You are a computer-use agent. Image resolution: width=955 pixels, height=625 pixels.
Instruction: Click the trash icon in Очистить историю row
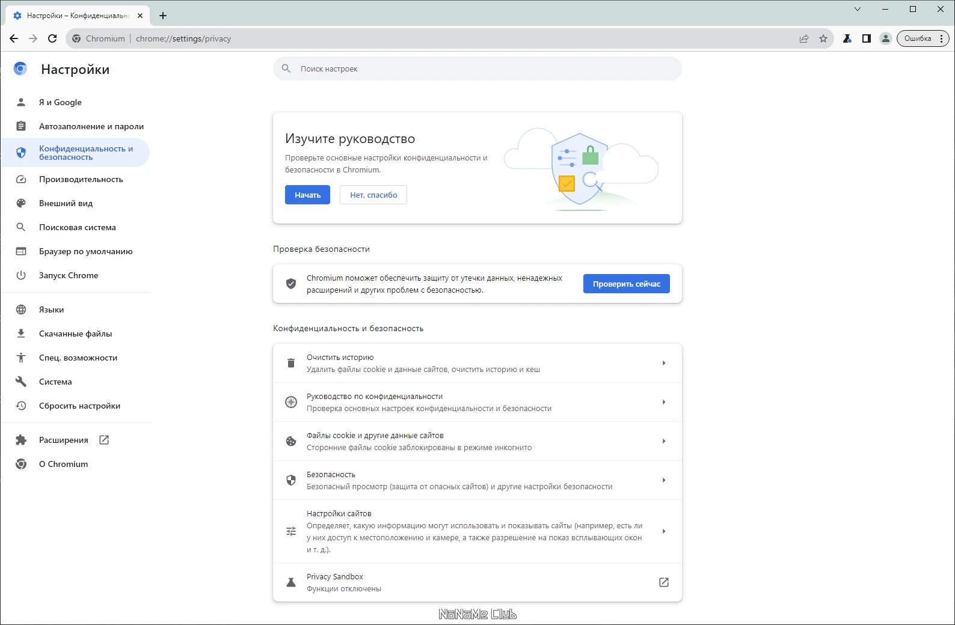click(x=291, y=363)
